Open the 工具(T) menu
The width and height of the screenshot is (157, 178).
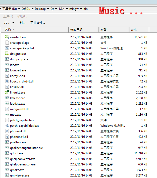point(8,16)
